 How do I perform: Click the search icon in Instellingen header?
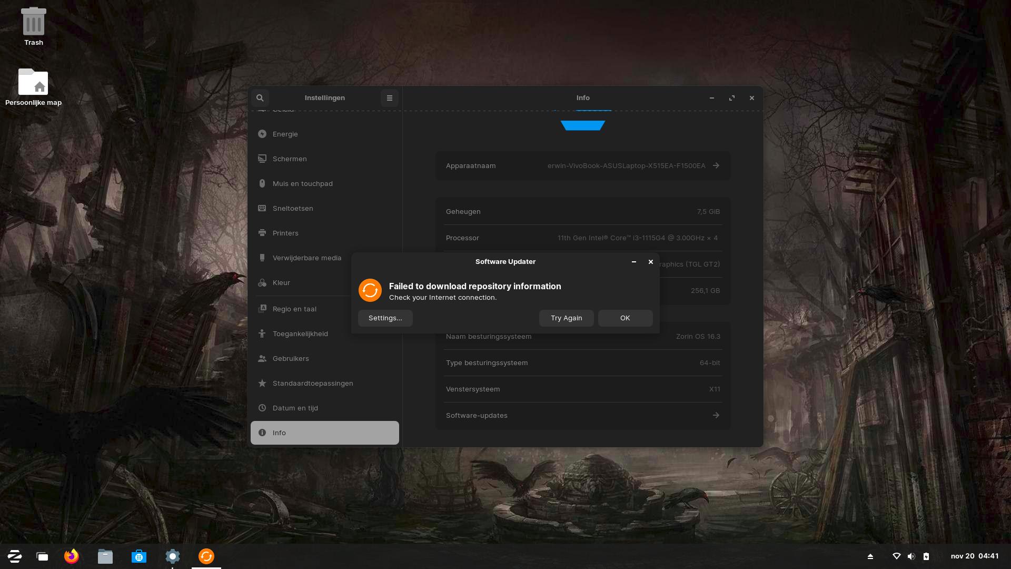260,98
